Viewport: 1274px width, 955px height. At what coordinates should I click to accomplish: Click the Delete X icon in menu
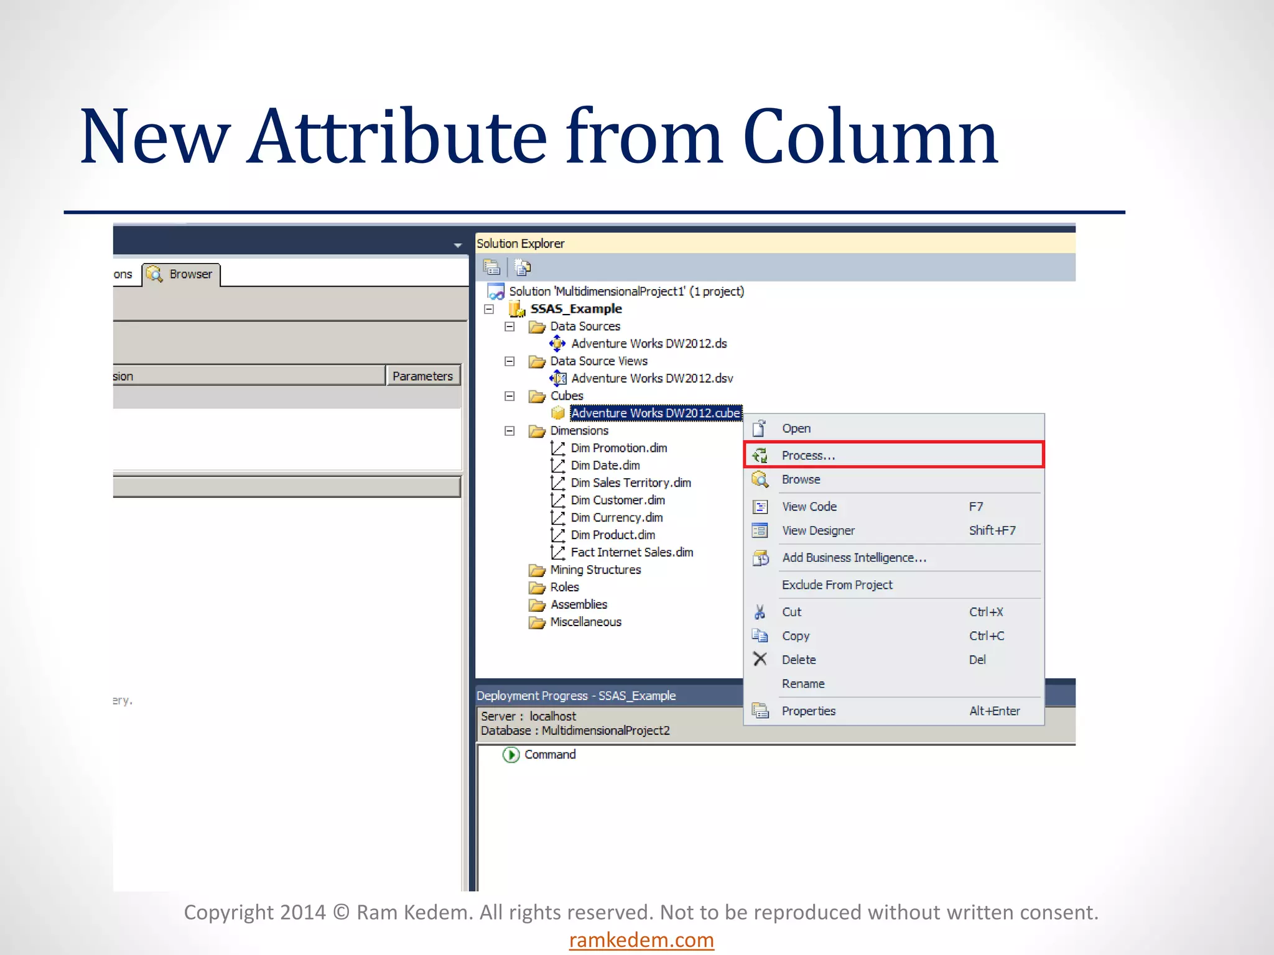tap(760, 659)
